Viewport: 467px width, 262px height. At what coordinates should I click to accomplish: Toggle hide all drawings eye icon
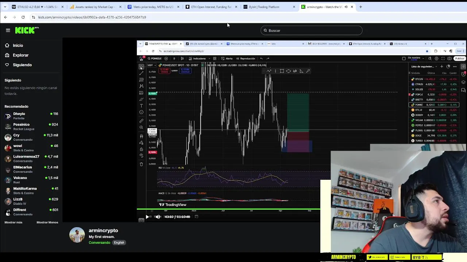(142, 155)
